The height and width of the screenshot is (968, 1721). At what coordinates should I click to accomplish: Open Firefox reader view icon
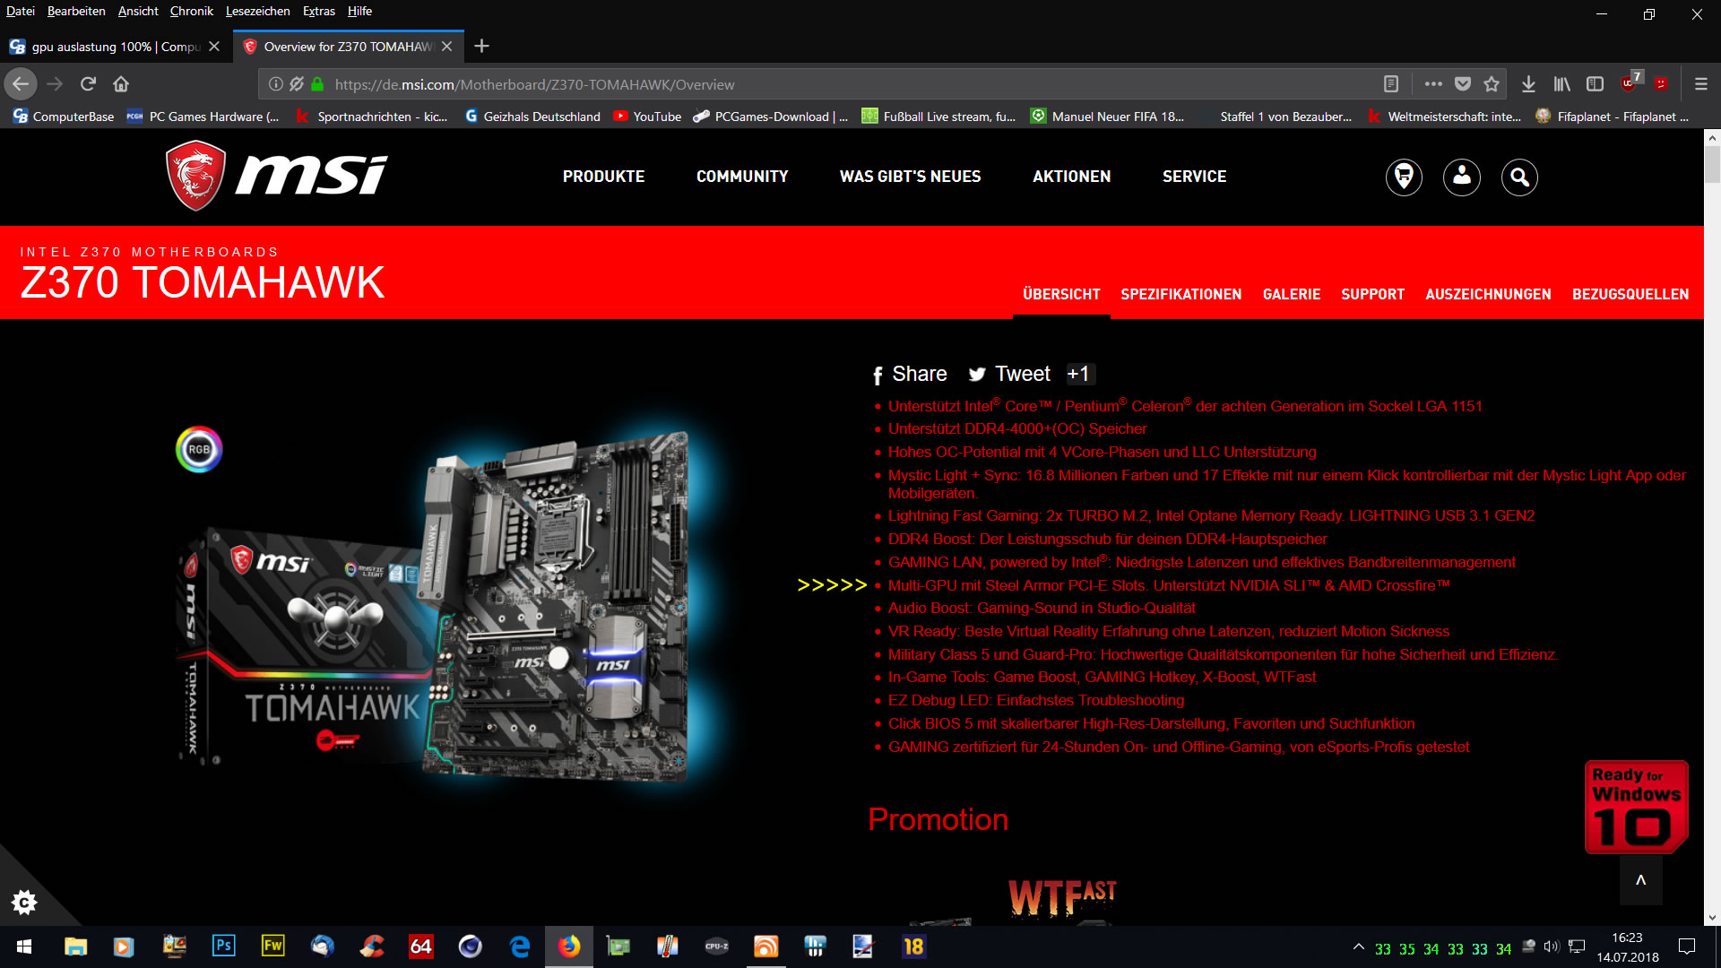[1391, 84]
